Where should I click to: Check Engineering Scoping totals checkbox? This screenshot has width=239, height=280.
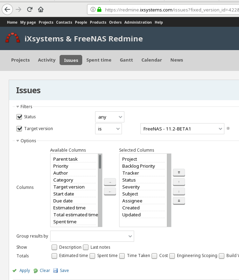tap(172, 256)
